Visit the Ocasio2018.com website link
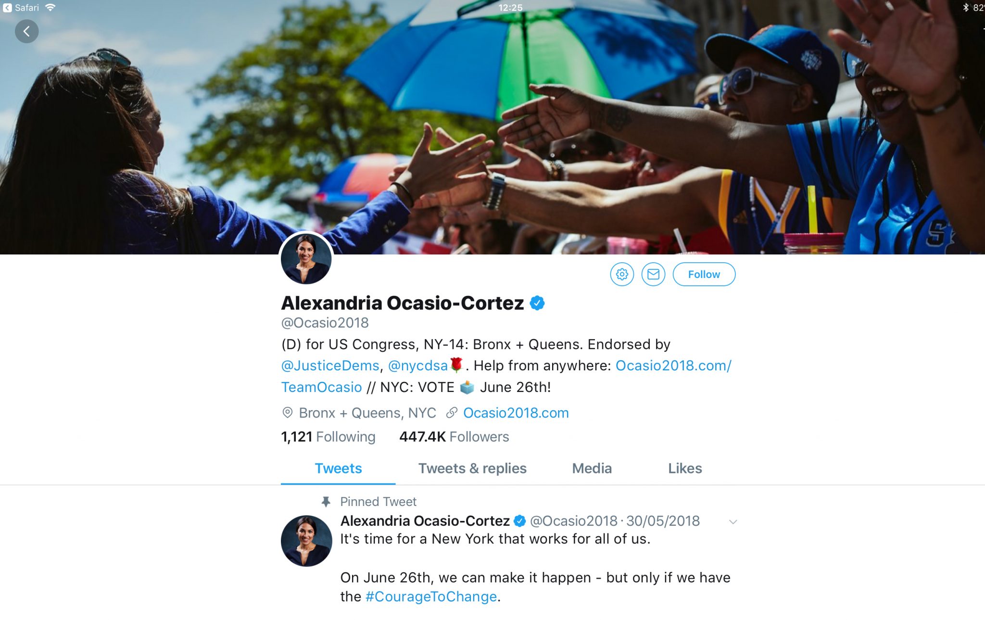The width and height of the screenshot is (985, 620). [516, 413]
